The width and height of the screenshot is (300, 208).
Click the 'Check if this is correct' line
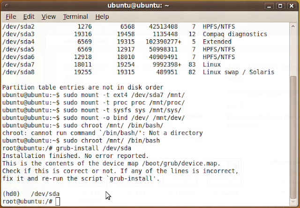[x=120, y=171]
